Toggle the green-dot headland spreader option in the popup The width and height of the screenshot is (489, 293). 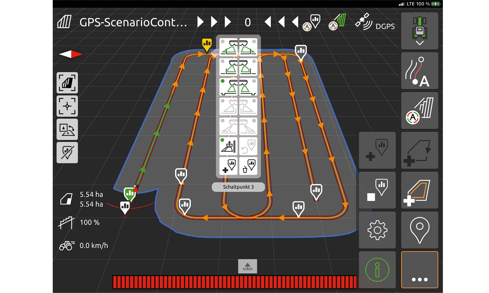[228, 146]
